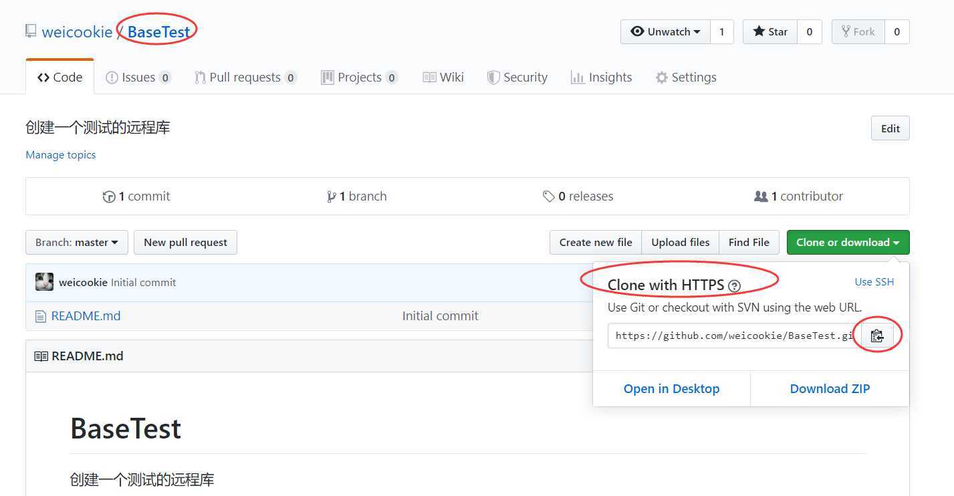Click Download ZIP

[x=830, y=389]
